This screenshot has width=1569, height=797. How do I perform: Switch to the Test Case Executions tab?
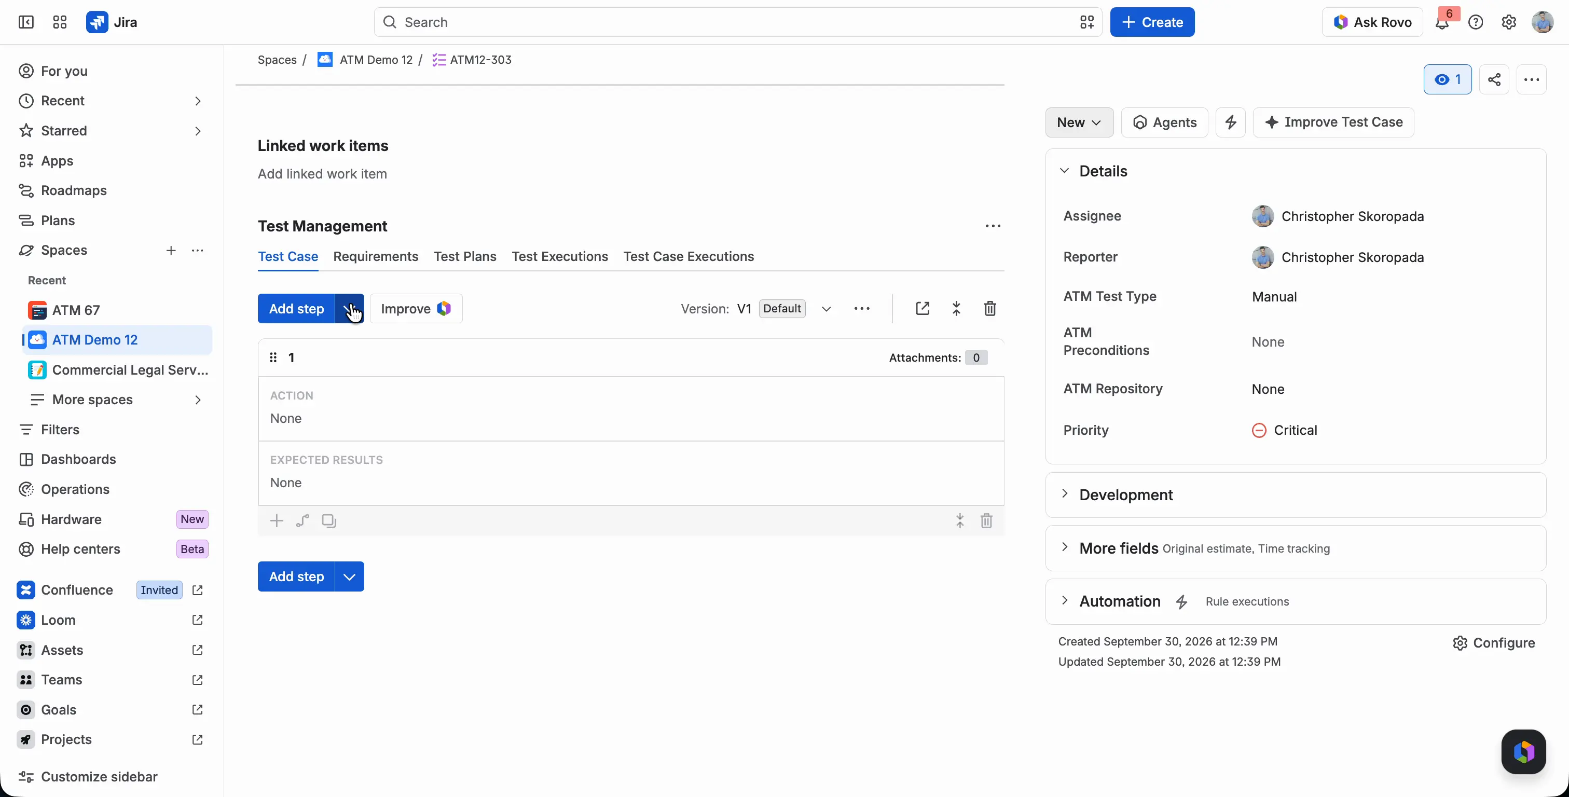pos(689,256)
